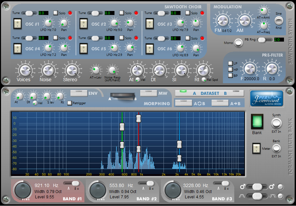Enable Solo checkbox for OSC #2

[121, 13]
